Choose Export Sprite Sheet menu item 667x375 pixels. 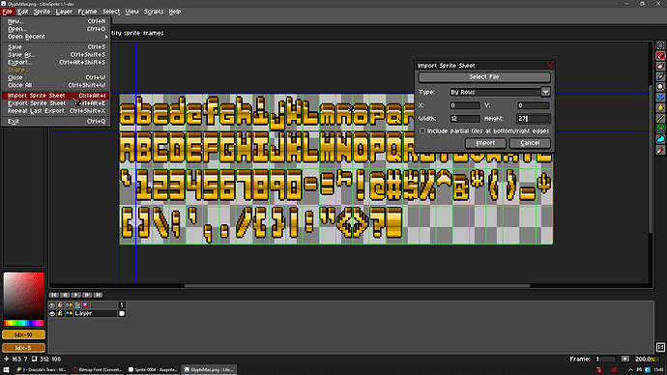pos(56,103)
